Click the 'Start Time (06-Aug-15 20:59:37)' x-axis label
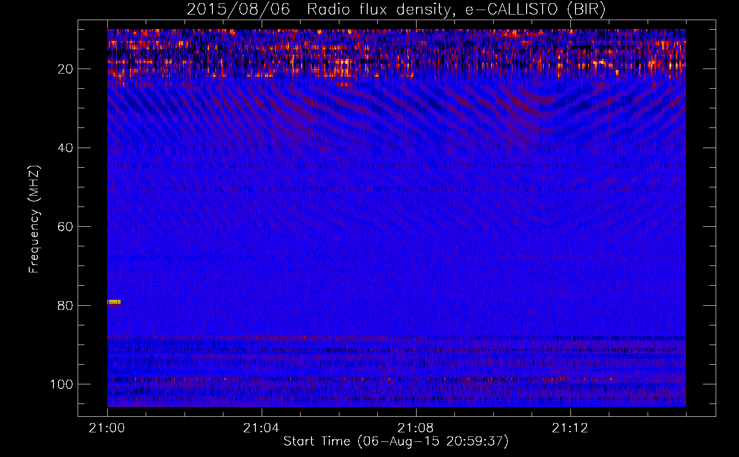Image resolution: width=739 pixels, height=457 pixels. point(396,441)
